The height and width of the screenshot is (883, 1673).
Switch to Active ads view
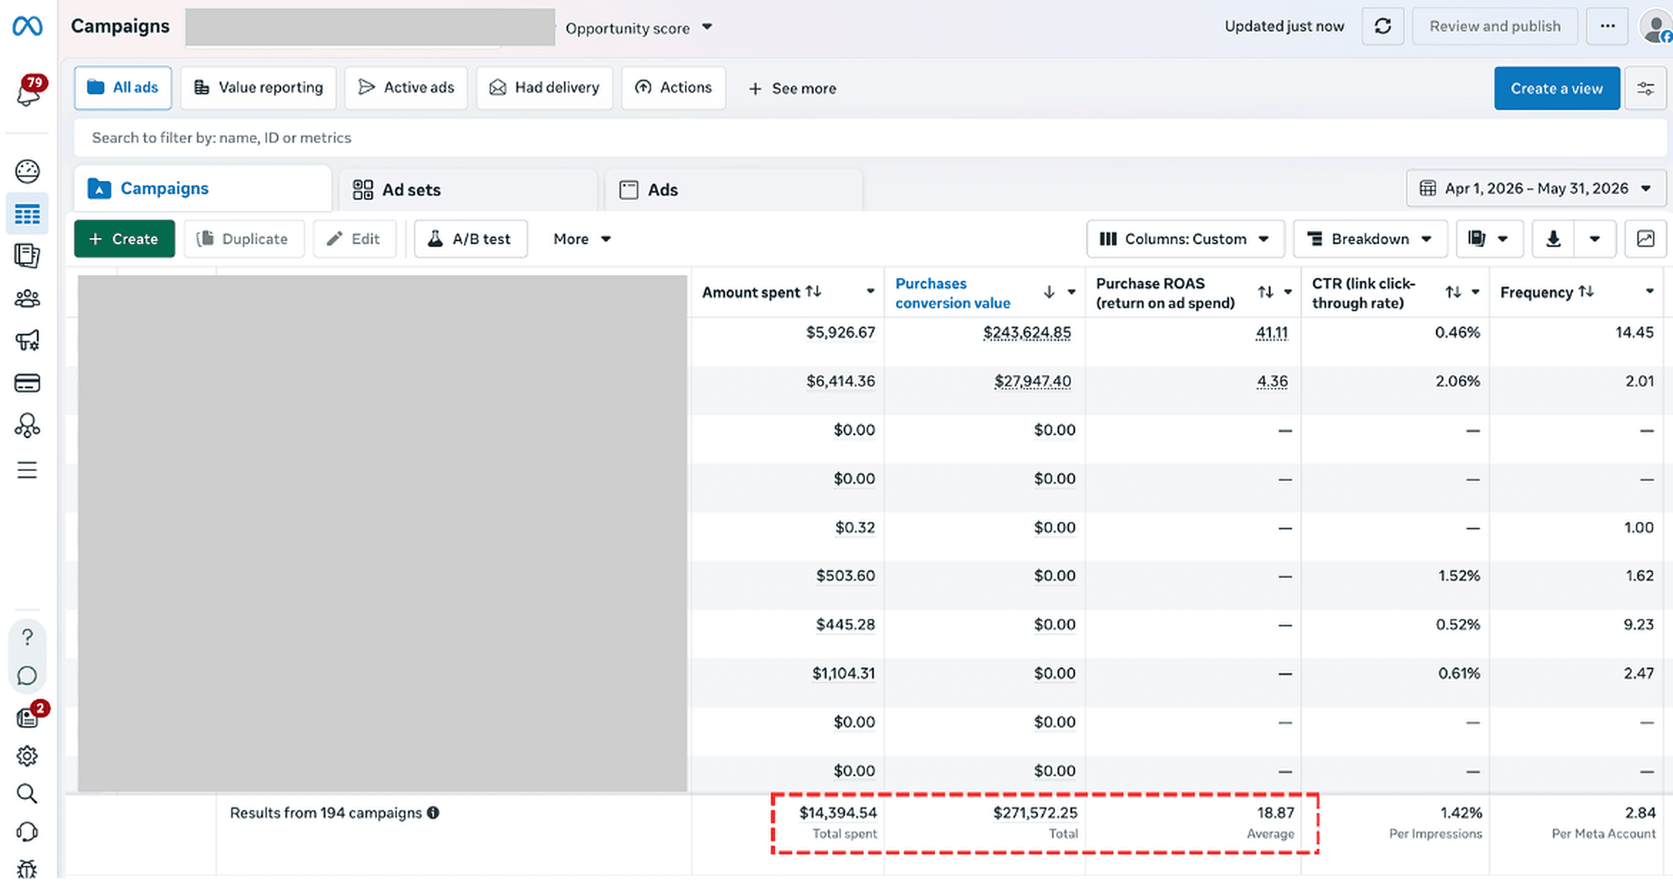pos(406,88)
